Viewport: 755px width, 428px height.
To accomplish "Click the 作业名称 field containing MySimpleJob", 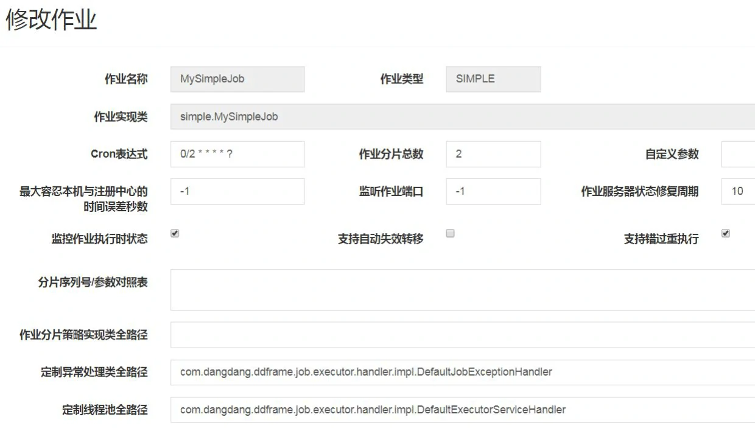I will [x=237, y=79].
